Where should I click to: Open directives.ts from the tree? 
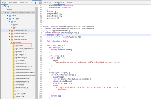20,85
